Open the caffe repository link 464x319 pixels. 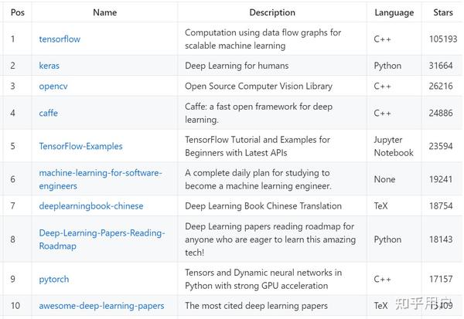pos(48,113)
